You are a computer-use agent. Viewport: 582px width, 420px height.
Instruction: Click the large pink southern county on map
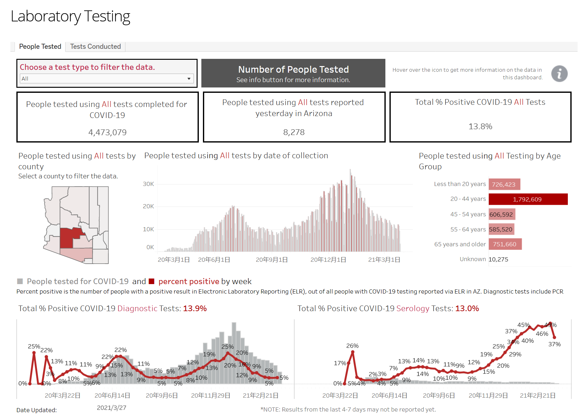pos(76,254)
